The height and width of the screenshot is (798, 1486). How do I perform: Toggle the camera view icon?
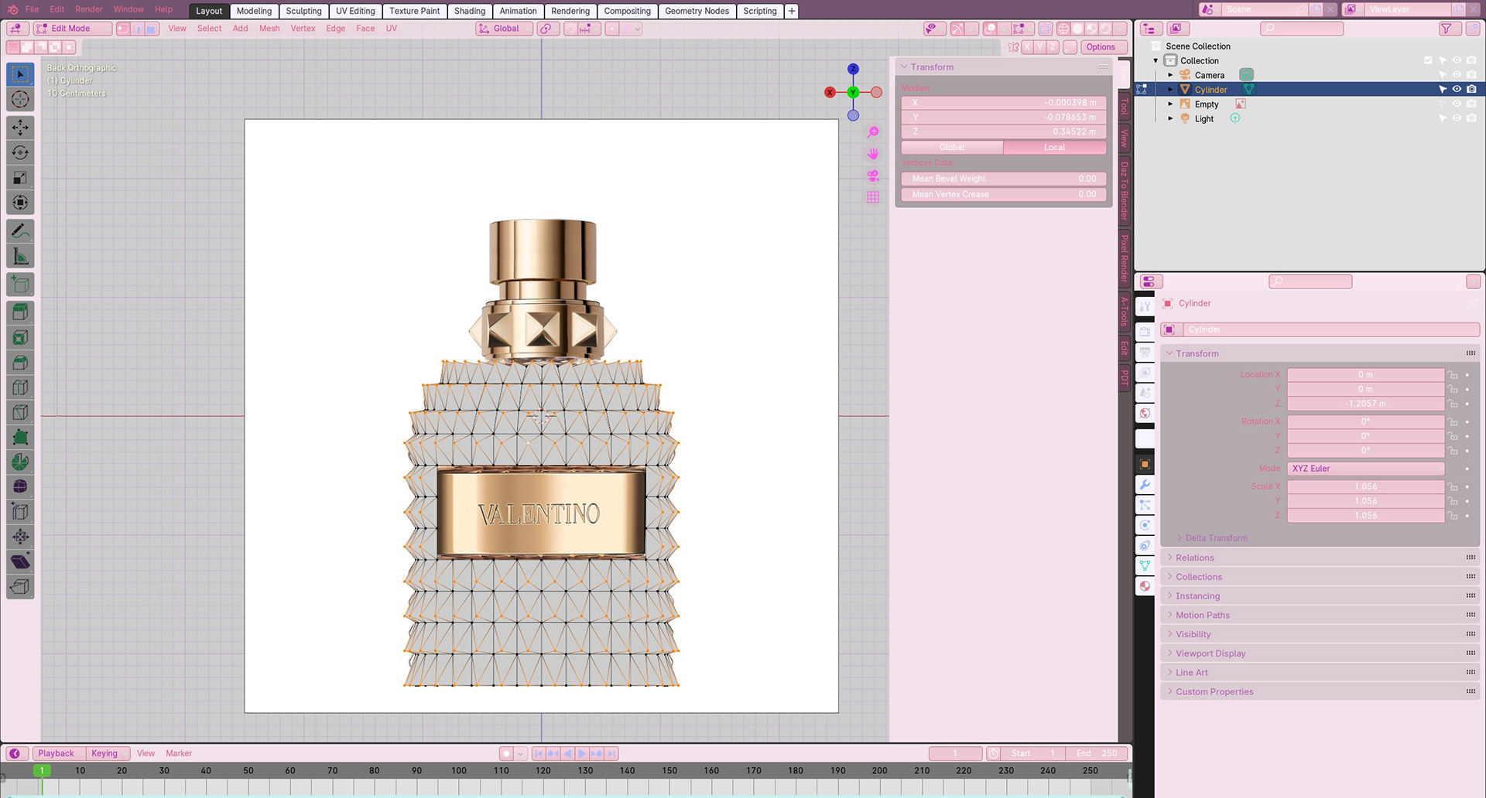[873, 176]
